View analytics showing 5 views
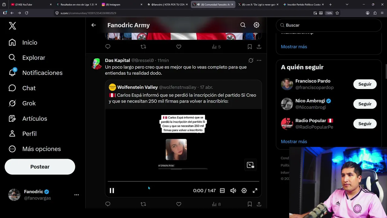The image size is (387, 218). click(x=216, y=47)
